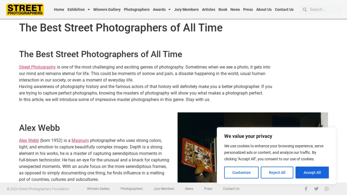Open the Twitter icon in footer
Image resolution: width=347 pixels, height=195 pixels.
[x=316, y=189]
